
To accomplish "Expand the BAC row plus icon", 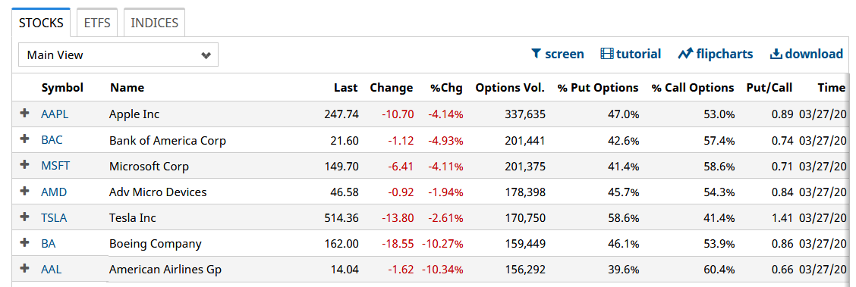I will click(24, 139).
